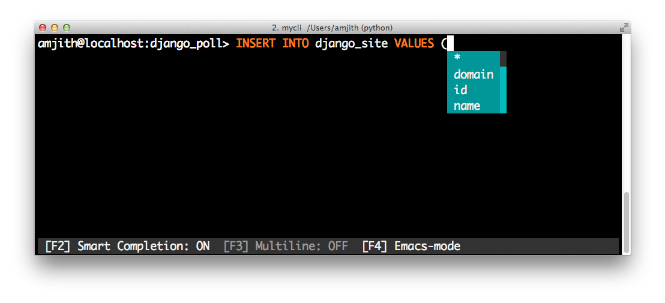Close the terminal with red button
This screenshot has height=303, width=665.
43,28
